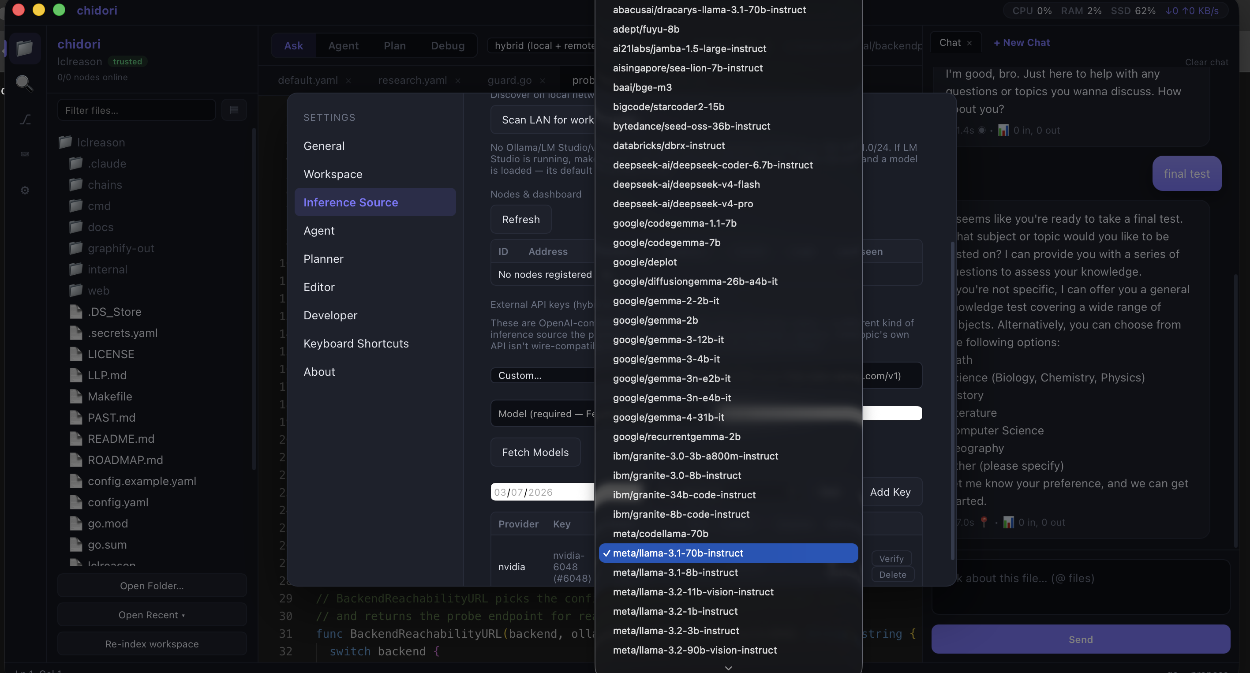Click the .secrets.yaml file icon
This screenshot has width=1250, height=673.
point(76,333)
